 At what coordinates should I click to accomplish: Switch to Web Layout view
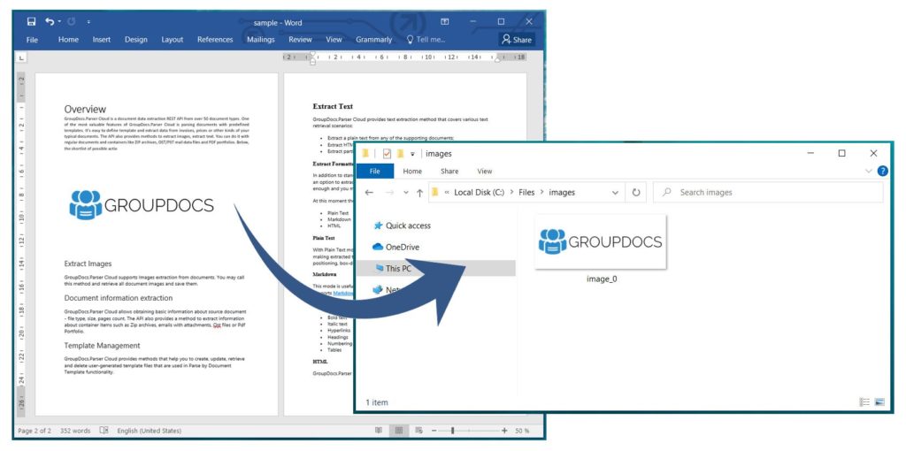(x=418, y=431)
